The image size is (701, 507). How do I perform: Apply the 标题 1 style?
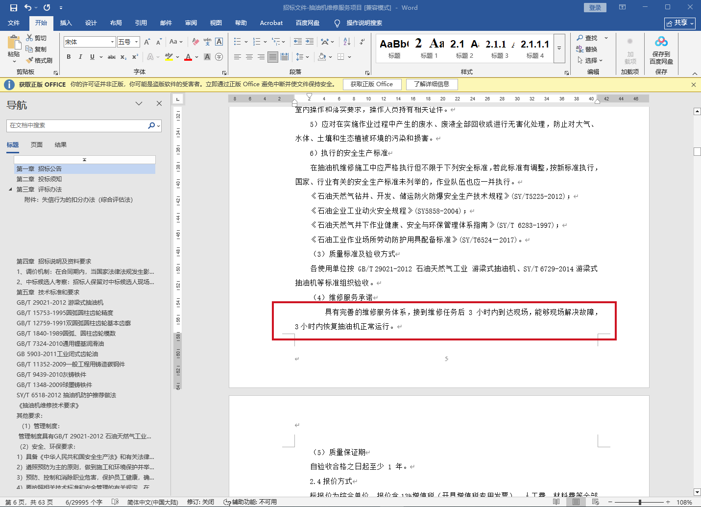pos(429,48)
